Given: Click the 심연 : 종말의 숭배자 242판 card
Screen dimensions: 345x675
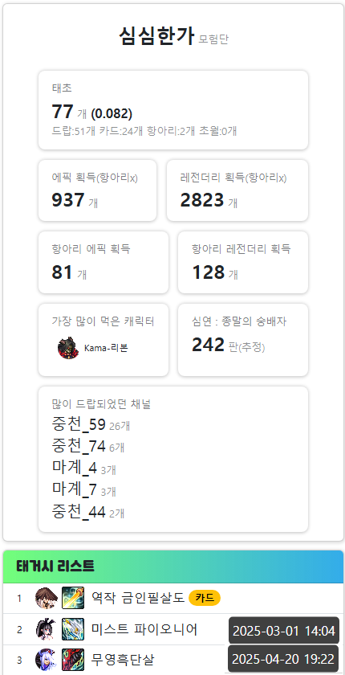Looking at the screenshot, I should click(243, 340).
